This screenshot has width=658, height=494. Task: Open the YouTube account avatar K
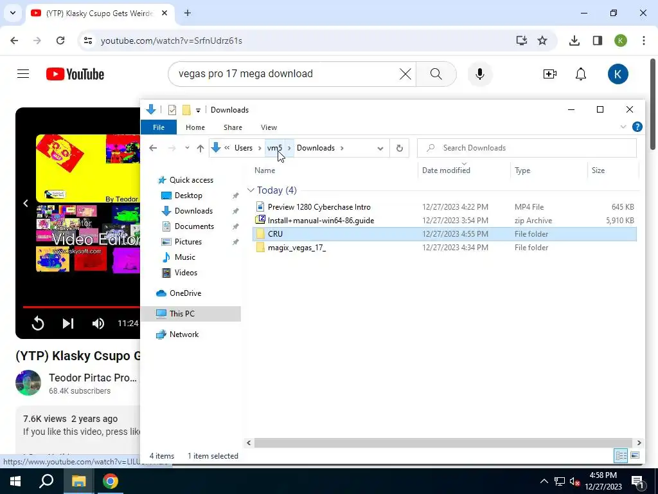618,74
